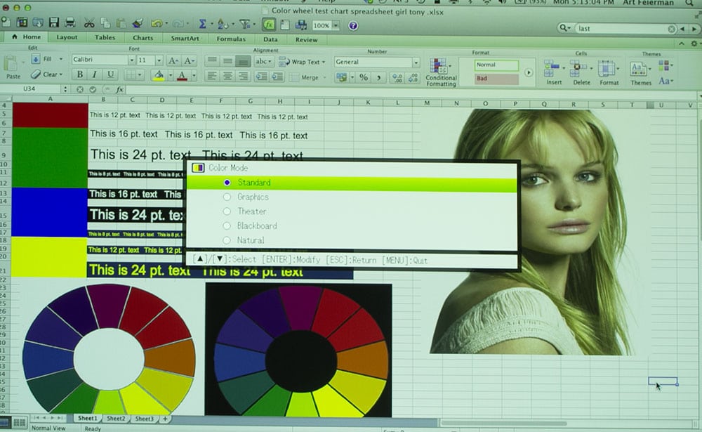Open Spotlight search in the macOS menu bar
The image size is (702, 432).
689,3
